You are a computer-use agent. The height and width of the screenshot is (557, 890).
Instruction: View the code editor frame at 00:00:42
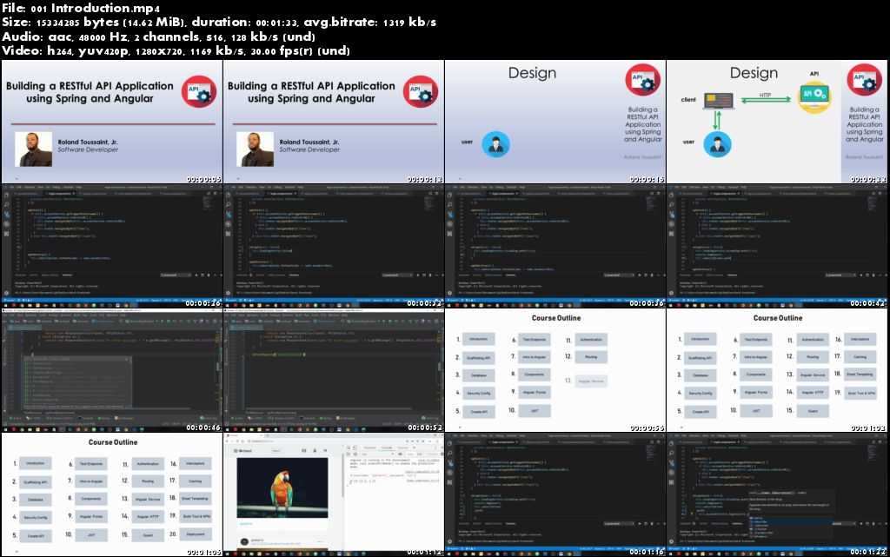coord(777,246)
